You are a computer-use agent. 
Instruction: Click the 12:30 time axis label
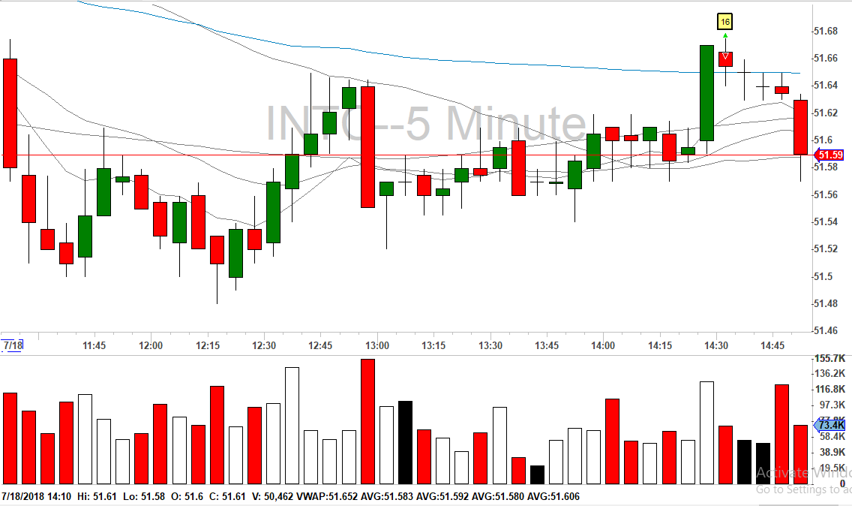tap(263, 345)
